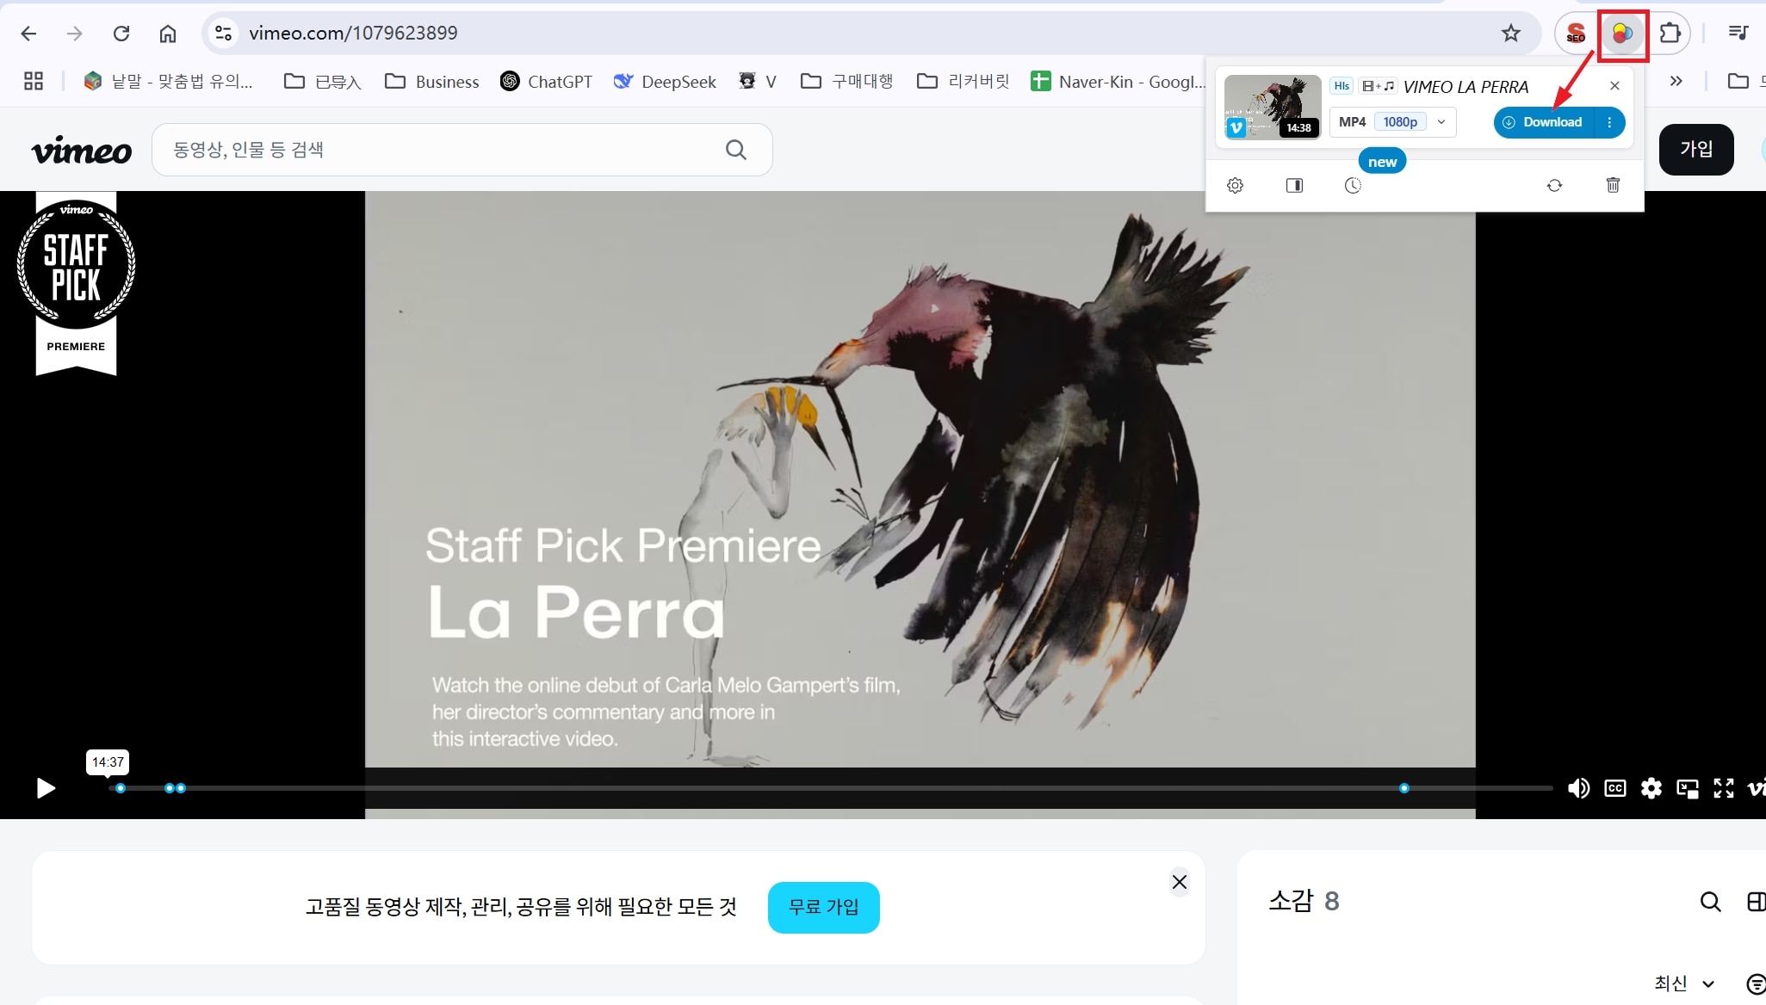The height and width of the screenshot is (1005, 1766).
Task: Open site information icon in address bar
Action: point(223,34)
